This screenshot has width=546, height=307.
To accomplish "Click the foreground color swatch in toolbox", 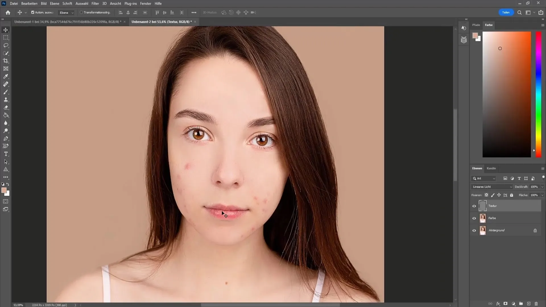I will [x=4, y=190].
